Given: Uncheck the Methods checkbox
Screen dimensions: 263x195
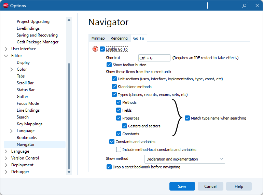Looking at the screenshot, I should click(119, 102).
